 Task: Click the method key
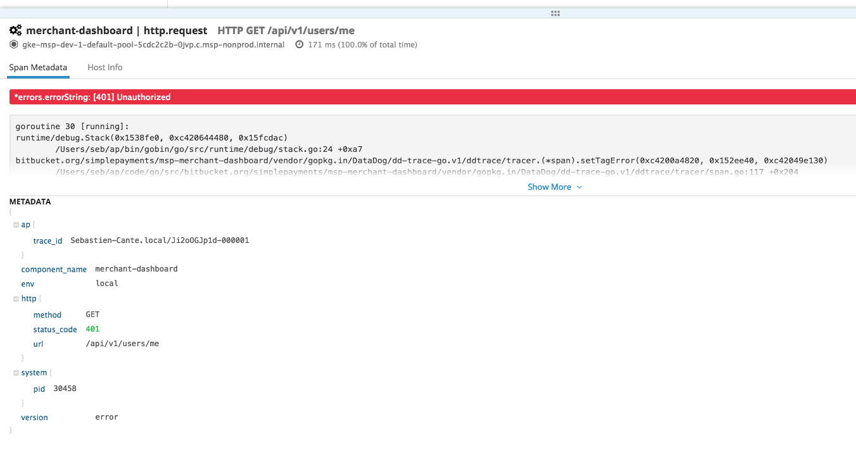coord(47,315)
